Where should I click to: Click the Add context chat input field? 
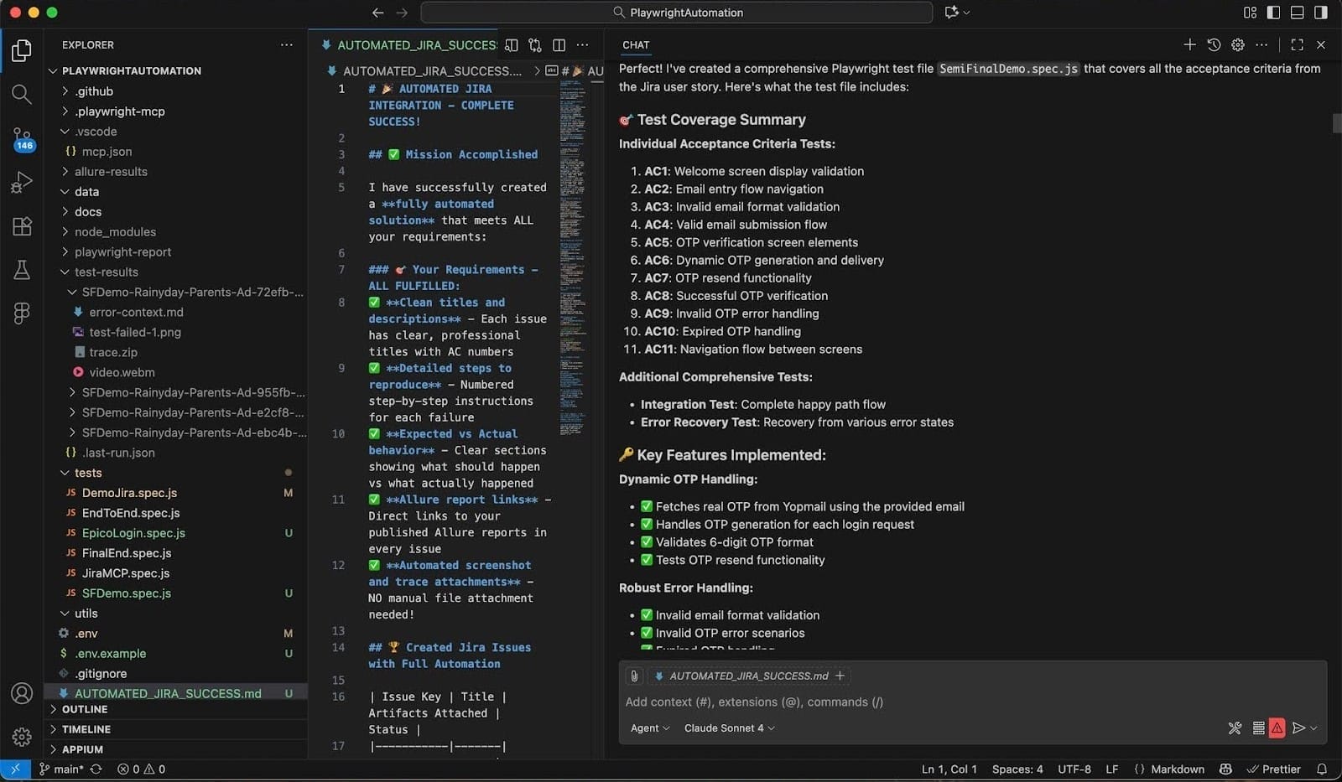[x=755, y=702]
